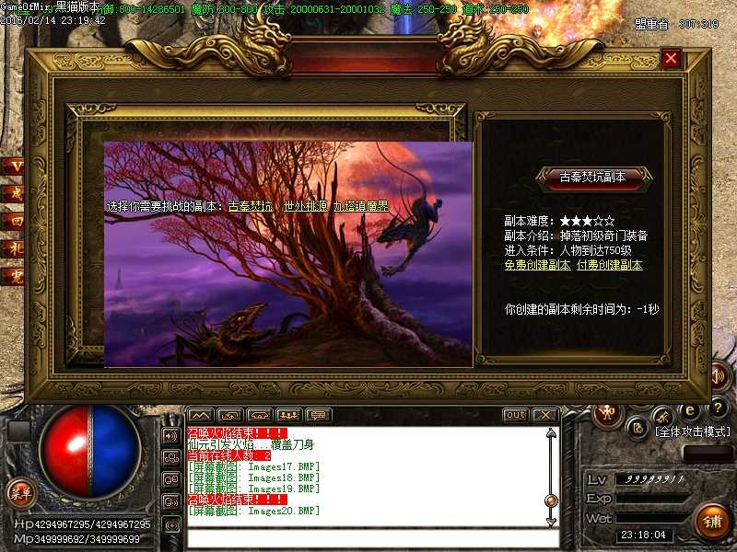Viewport: 737px width, 552px height.
Task: Click the 仙元引发火焰 chat message
Action: point(251,444)
